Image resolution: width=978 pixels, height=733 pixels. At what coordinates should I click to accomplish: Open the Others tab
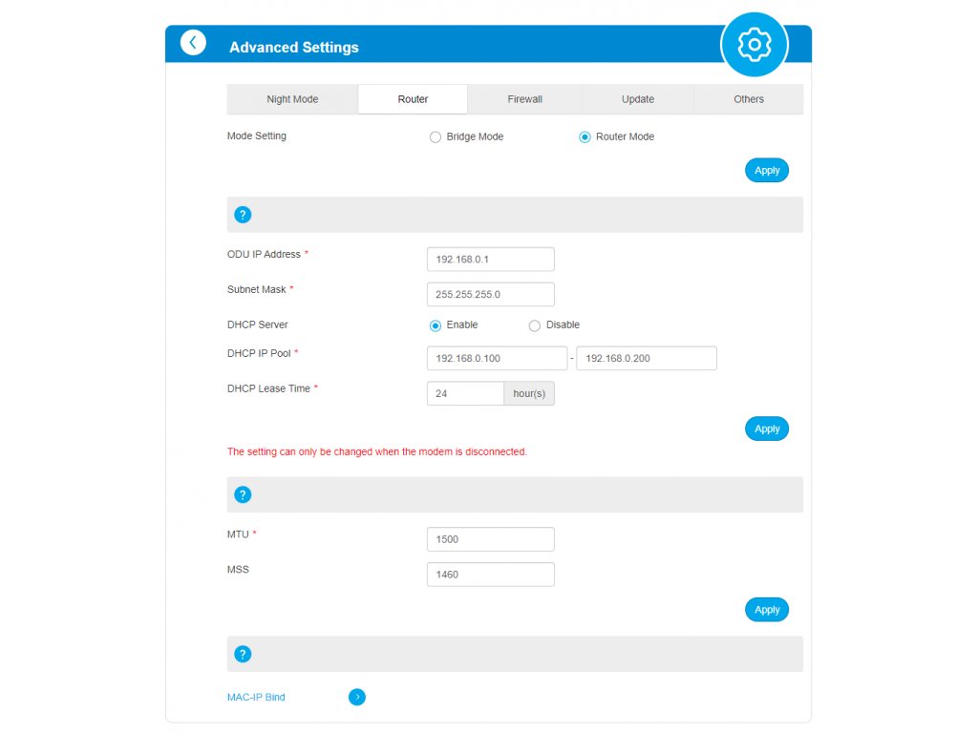(x=749, y=99)
